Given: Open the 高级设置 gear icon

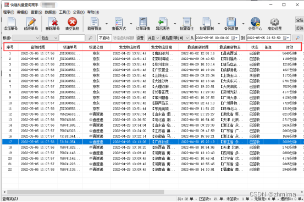Looking at the screenshot, I should tap(274, 21).
